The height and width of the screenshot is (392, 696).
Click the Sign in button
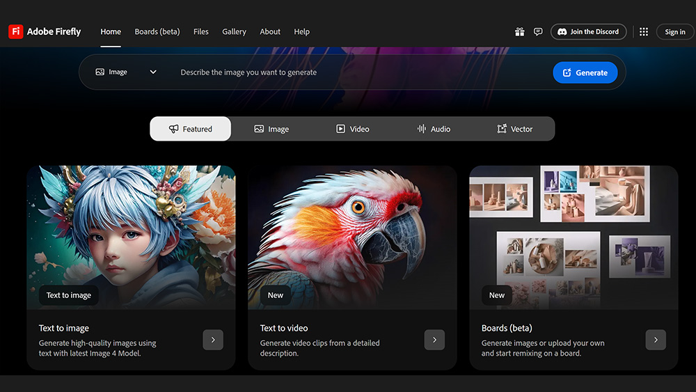[675, 31]
